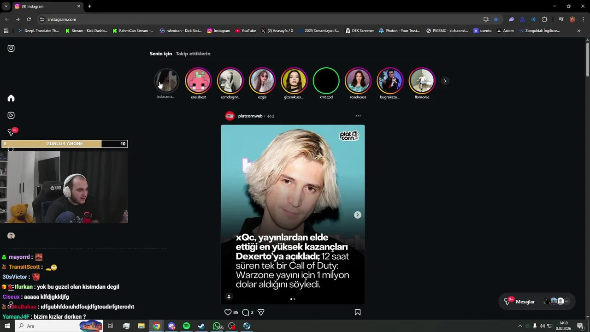The width and height of the screenshot is (590, 332).
Task: Open flomoree story
Action: point(422,81)
